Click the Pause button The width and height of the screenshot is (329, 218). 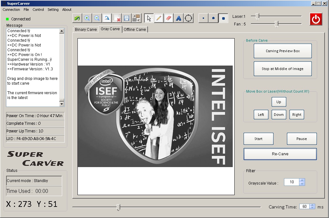coord(302,139)
